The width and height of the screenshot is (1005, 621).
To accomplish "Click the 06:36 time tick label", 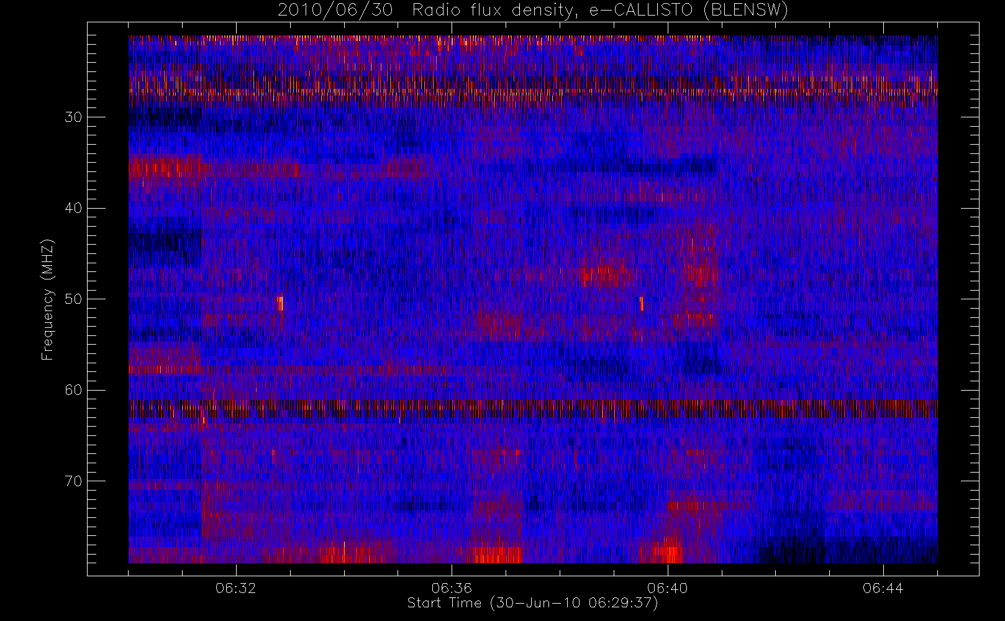I will pyautogui.click(x=452, y=588).
